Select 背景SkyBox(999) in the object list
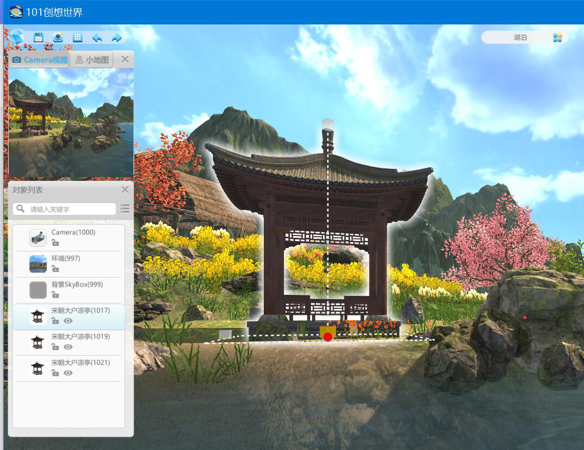Image resolution: width=584 pixels, height=450 pixels. [x=68, y=290]
